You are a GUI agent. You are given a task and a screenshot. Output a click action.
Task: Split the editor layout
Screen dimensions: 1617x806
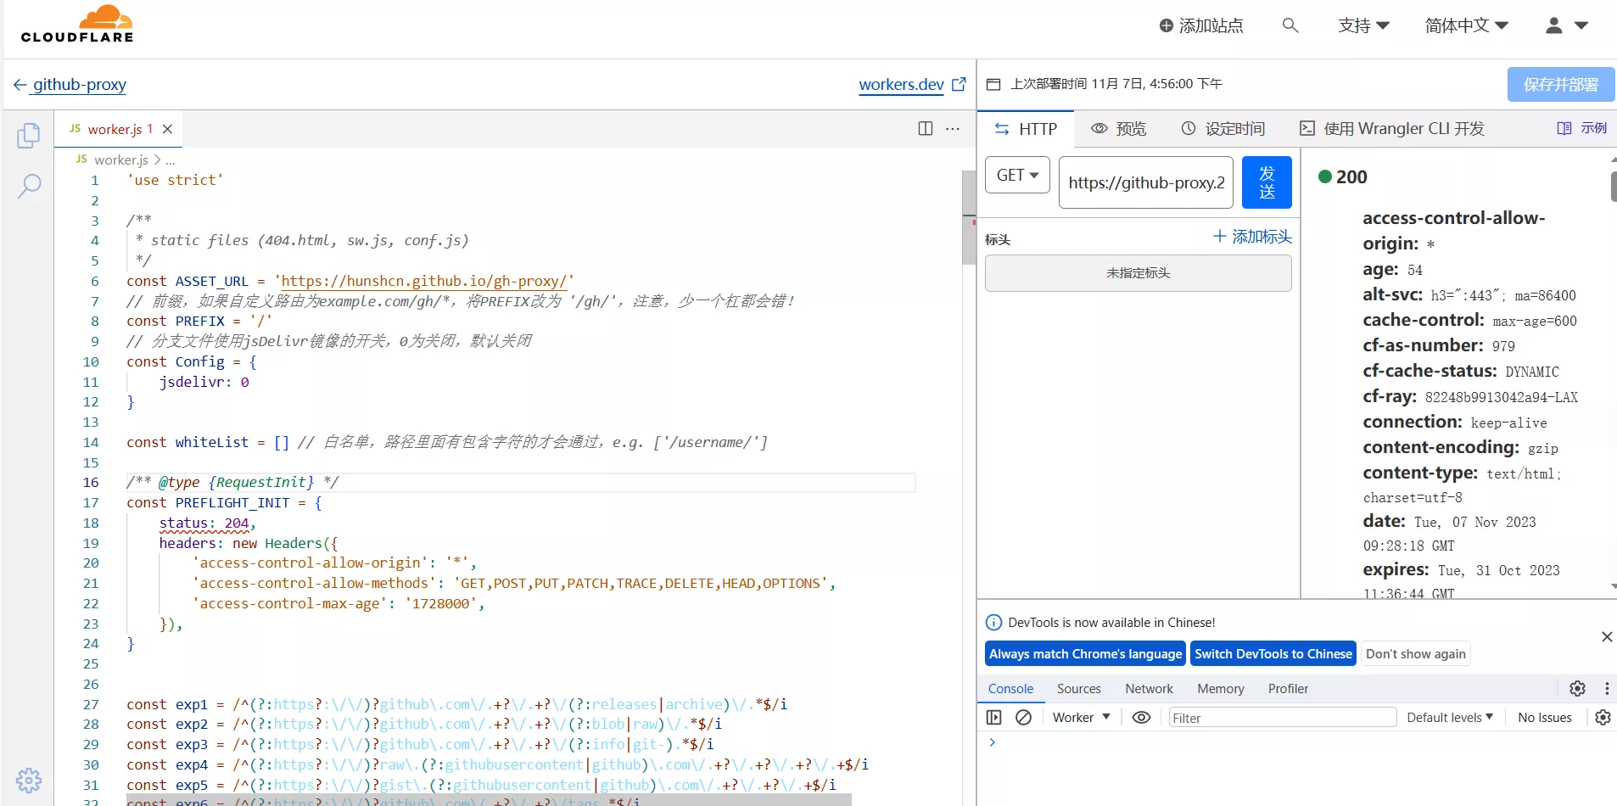coord(926,129)
